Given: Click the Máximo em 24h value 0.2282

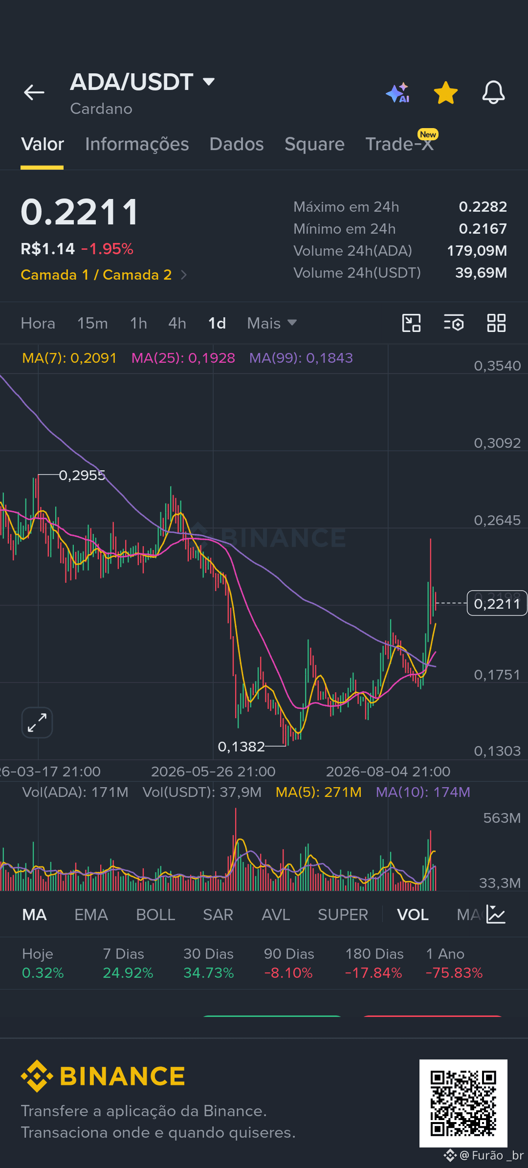Looking at the screenshot, I should point(483,207).
